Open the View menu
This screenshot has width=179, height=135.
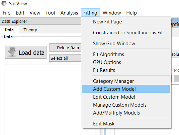point(35,13)
